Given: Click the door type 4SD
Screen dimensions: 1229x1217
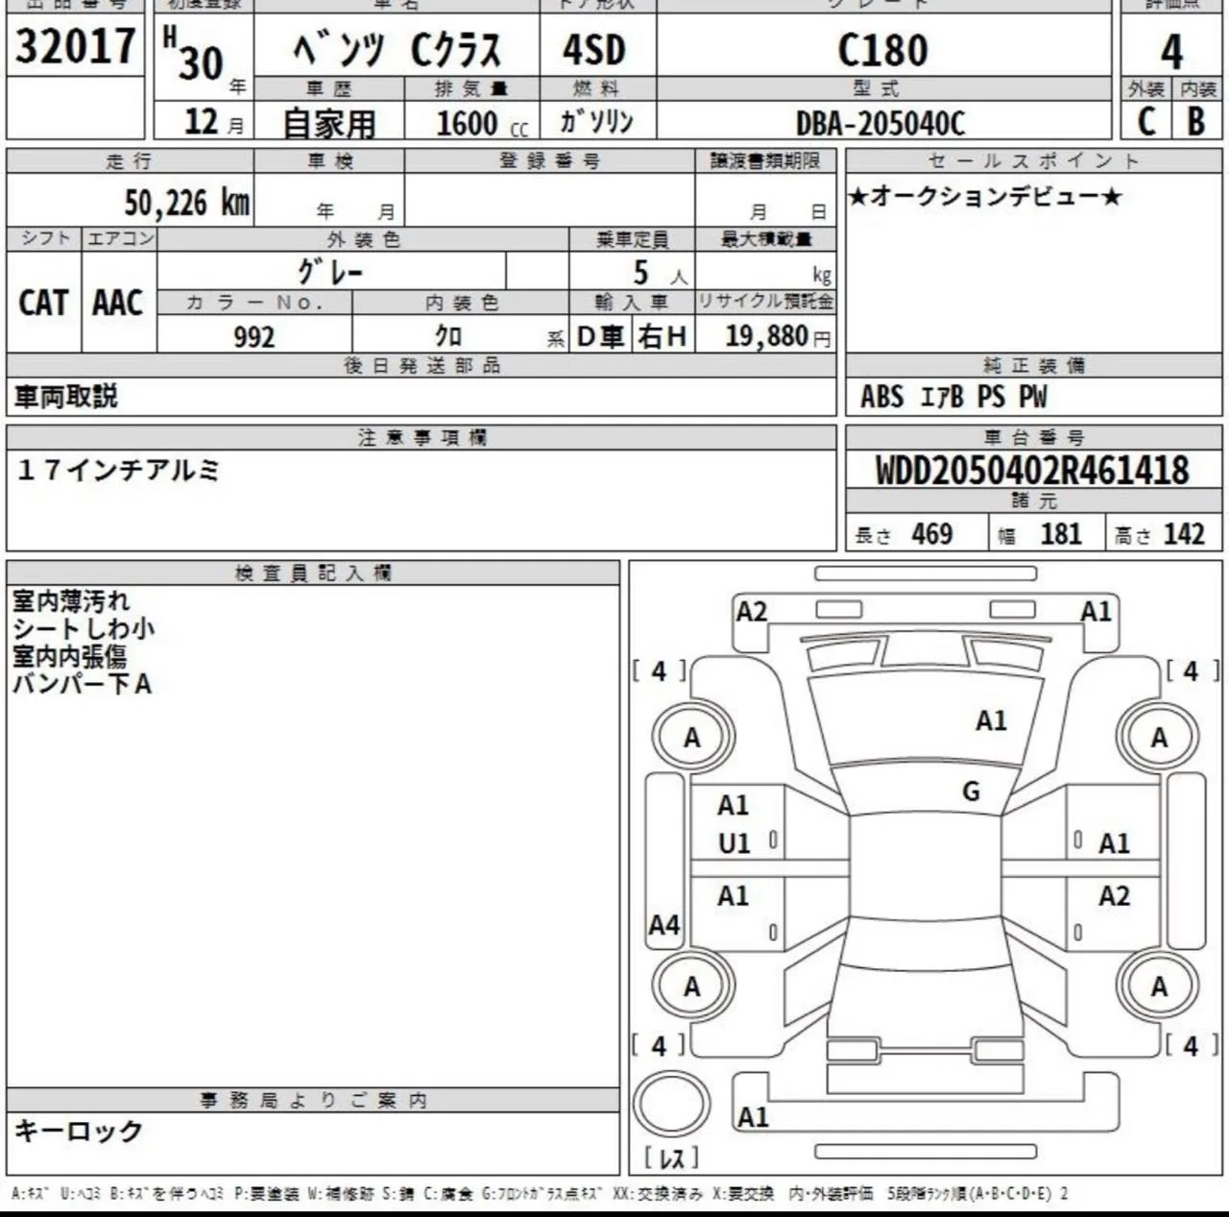Looking at the screenshot, I should pyautogui.click(x=593, y=50).
